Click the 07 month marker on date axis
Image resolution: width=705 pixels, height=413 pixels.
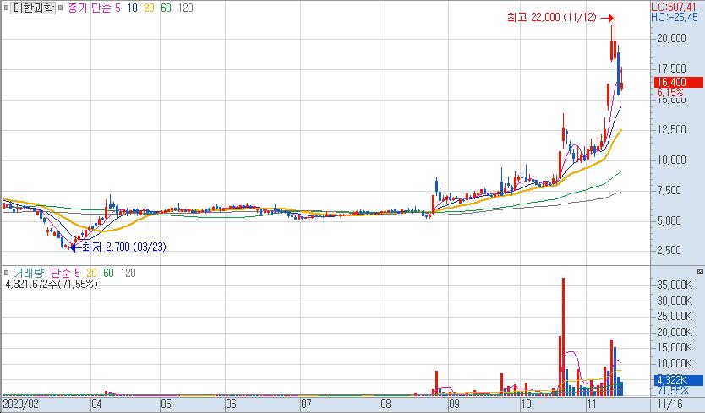[306, 404]
